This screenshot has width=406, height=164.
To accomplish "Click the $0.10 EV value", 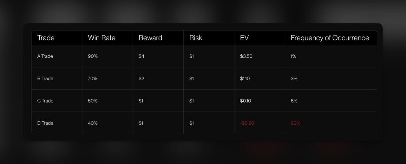I will 246,101.
